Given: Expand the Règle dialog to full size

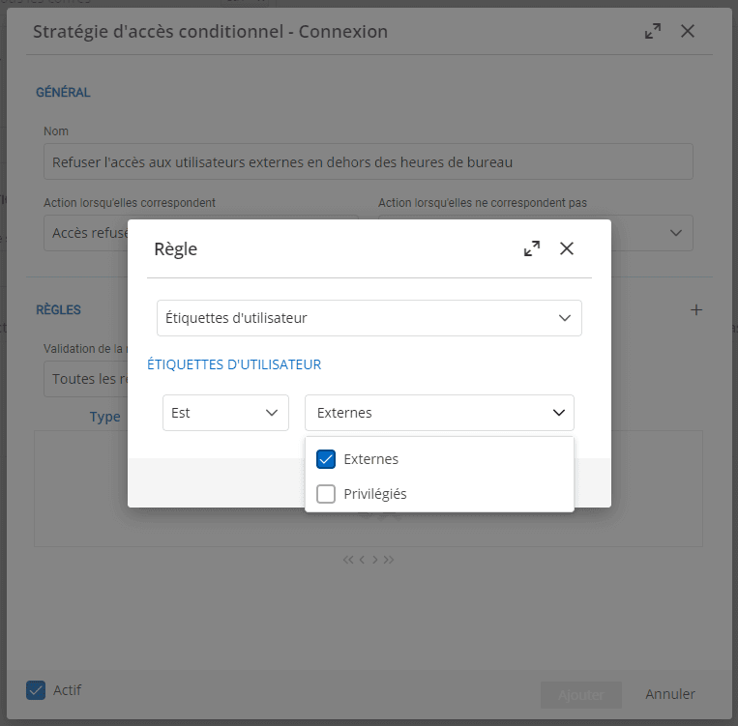Looking at the screenshot, I should click(532, 248).
